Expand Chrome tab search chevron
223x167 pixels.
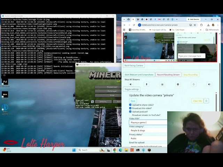pyautogui.click(x=124, y=19)
